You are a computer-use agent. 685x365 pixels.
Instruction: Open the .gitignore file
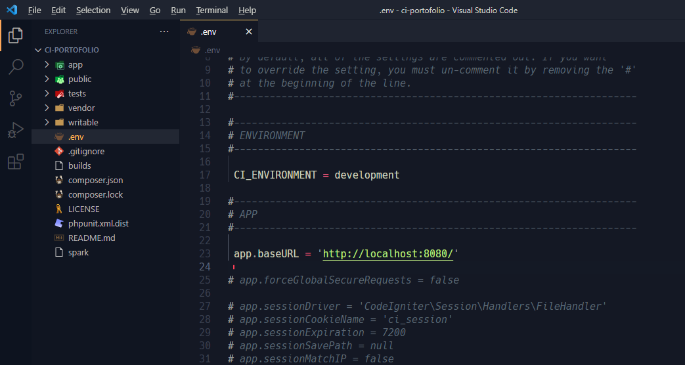86,152
